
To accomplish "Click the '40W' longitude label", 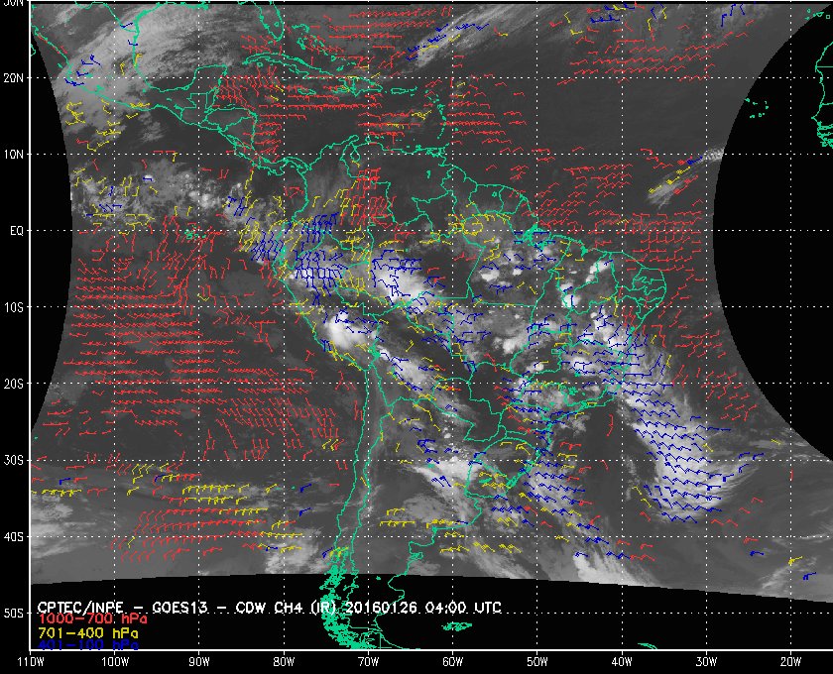I will pyautogui.click(x=622, y=662).
